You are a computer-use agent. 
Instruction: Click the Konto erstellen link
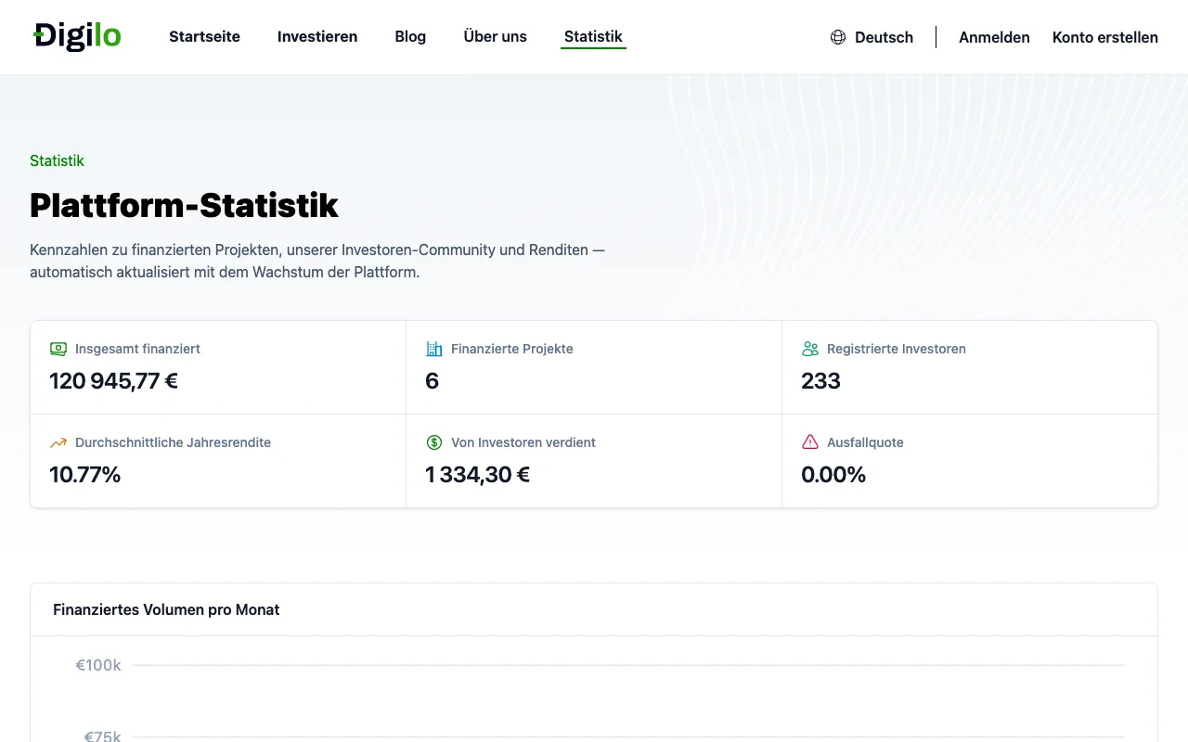pos(1105,37)
